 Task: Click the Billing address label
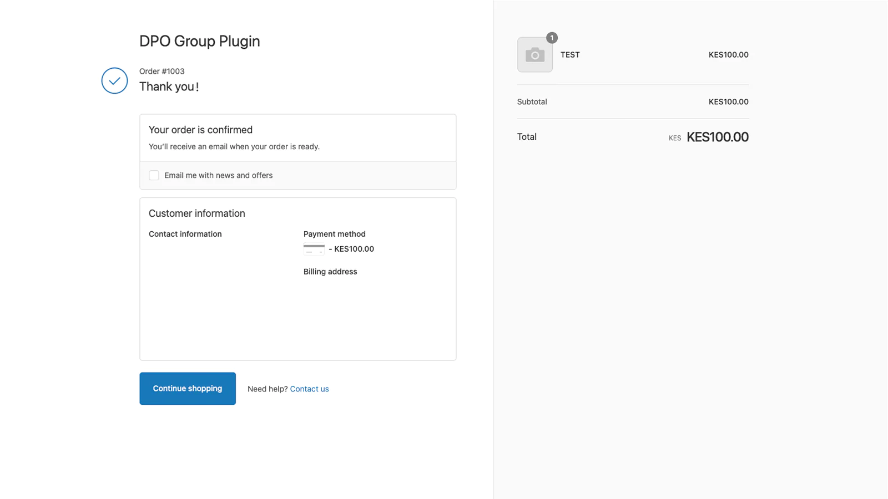click(330, 272)
